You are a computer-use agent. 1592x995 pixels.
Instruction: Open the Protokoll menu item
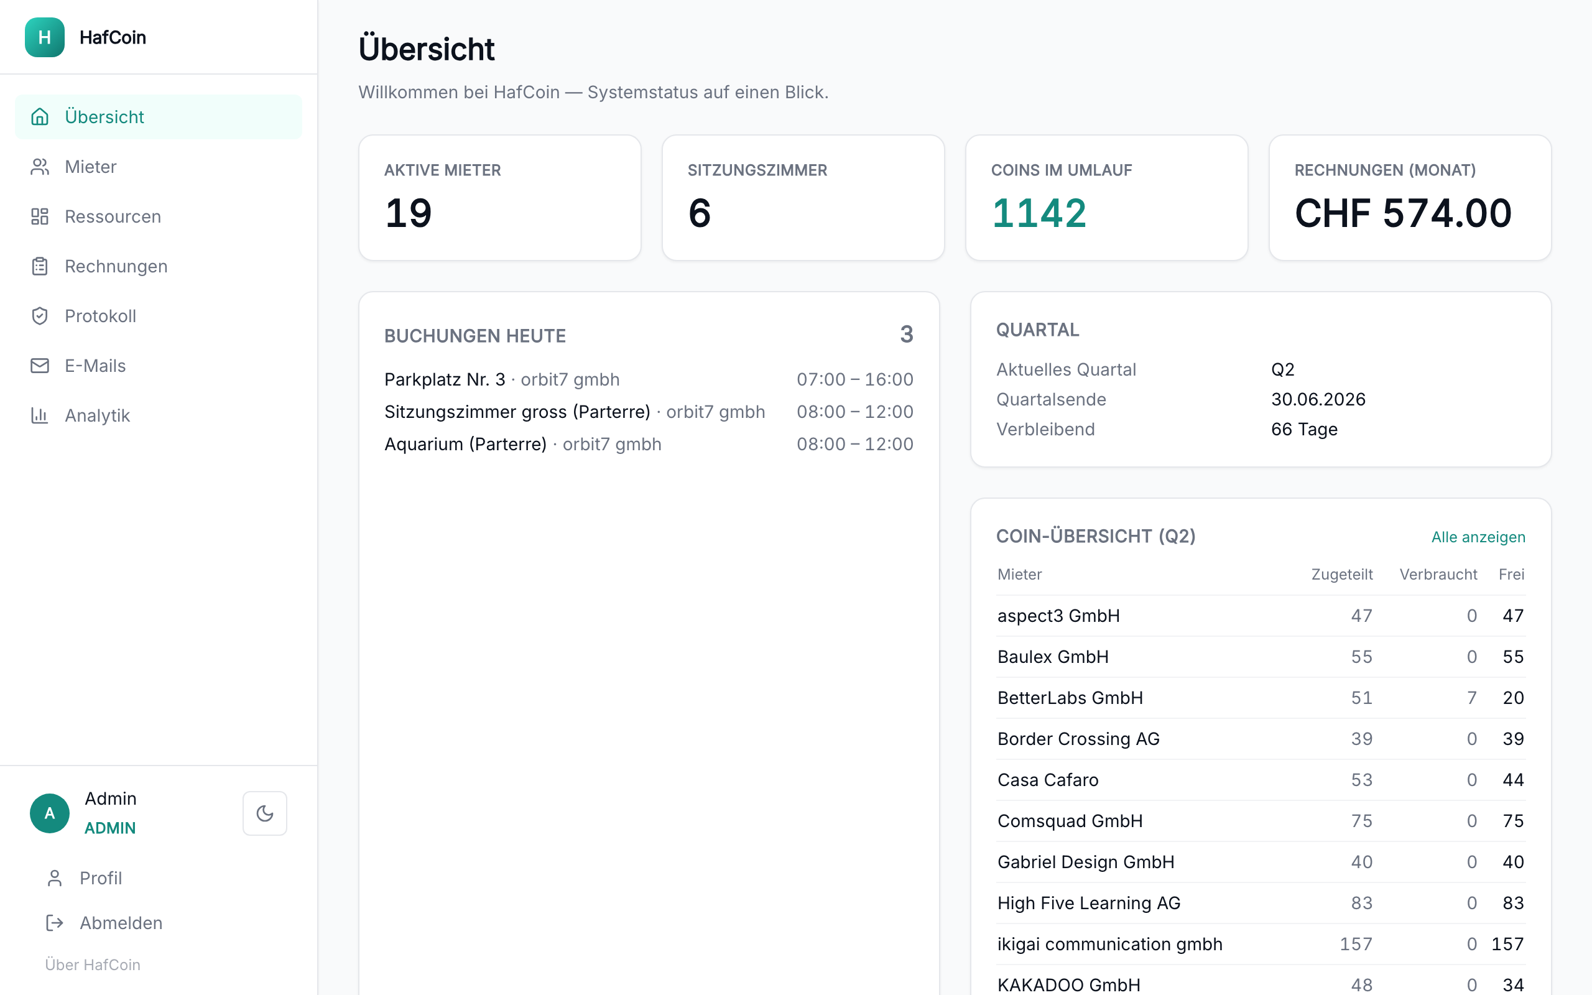coord(159,316)
